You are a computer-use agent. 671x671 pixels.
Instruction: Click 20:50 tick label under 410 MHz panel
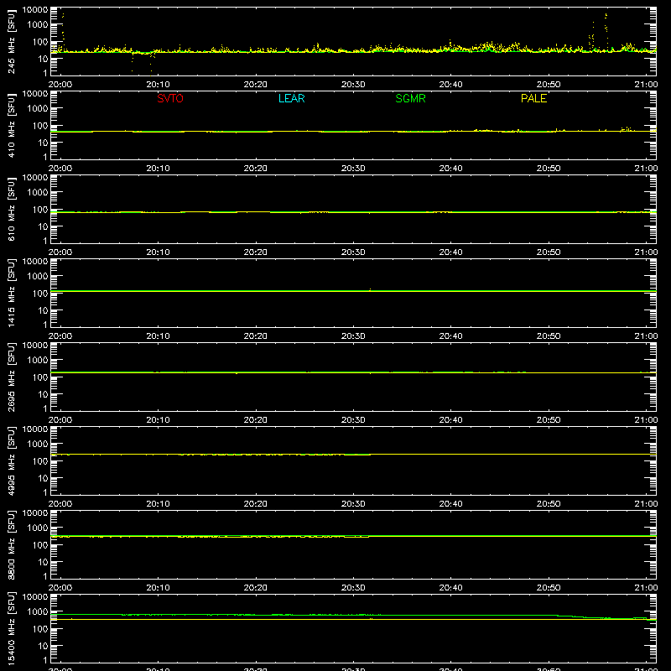(x=549, y=169)
